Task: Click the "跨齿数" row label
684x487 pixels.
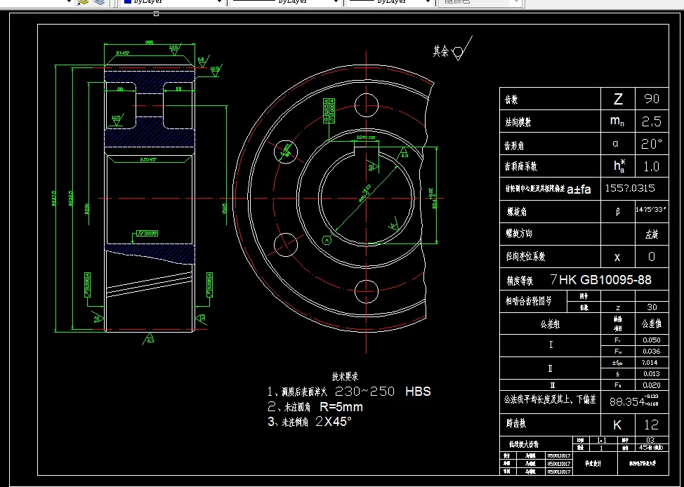Action: 515,423
